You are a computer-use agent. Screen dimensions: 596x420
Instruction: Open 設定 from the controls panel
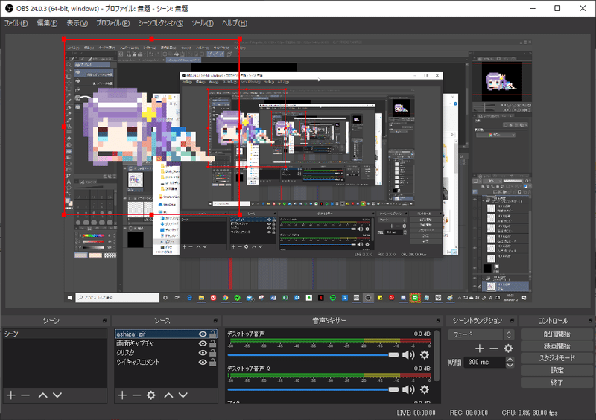557,370
